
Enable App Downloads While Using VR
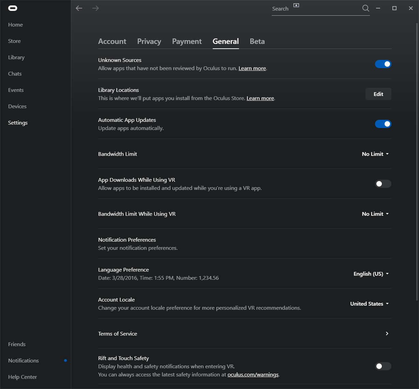[x=383, y=184]
